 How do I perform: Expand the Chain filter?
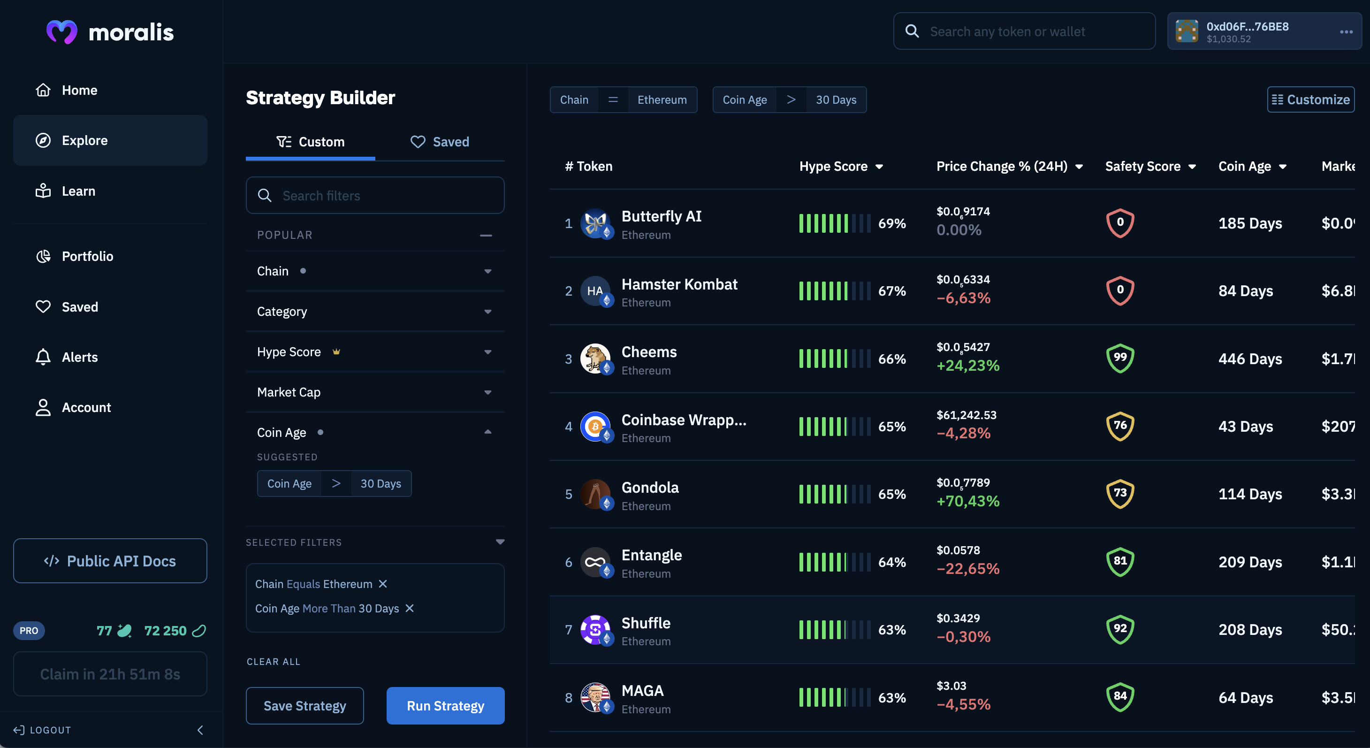(x=375, y=271)
